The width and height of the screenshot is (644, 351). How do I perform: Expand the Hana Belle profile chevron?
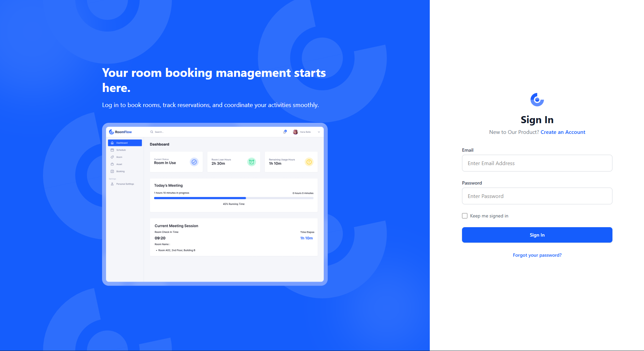pyautogui.click(x=319, y=132)
